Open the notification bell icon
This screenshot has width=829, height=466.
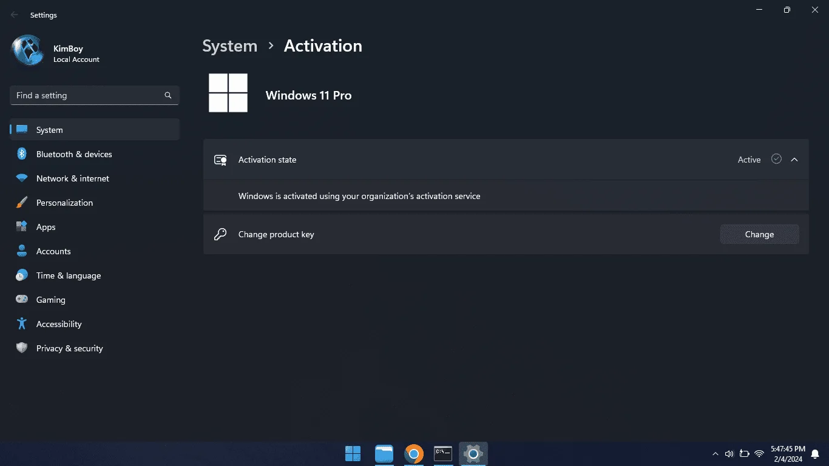coord(815,454)
